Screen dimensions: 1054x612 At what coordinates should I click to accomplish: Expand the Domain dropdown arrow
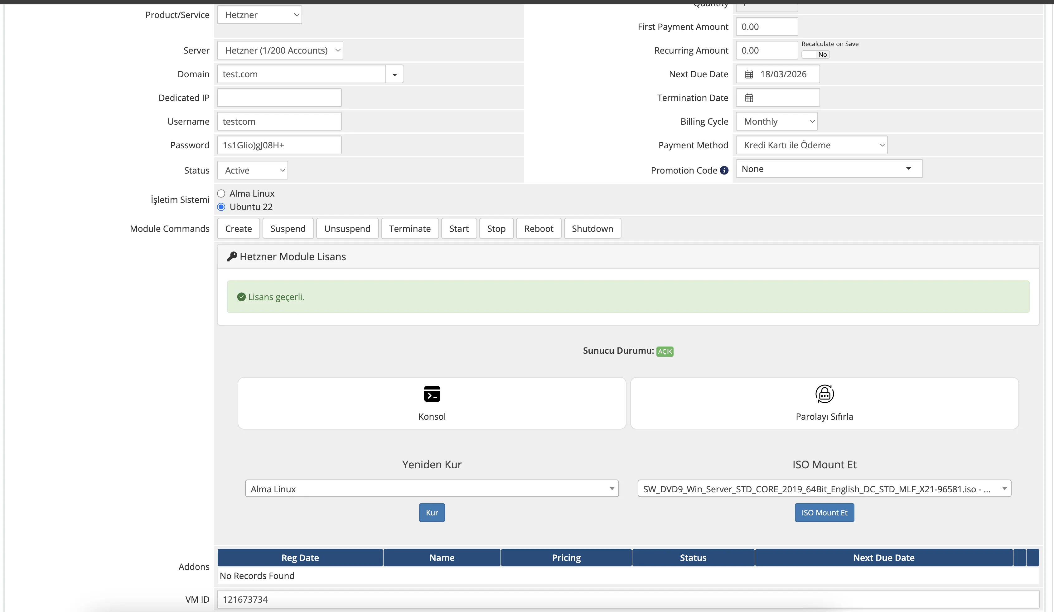394,74
